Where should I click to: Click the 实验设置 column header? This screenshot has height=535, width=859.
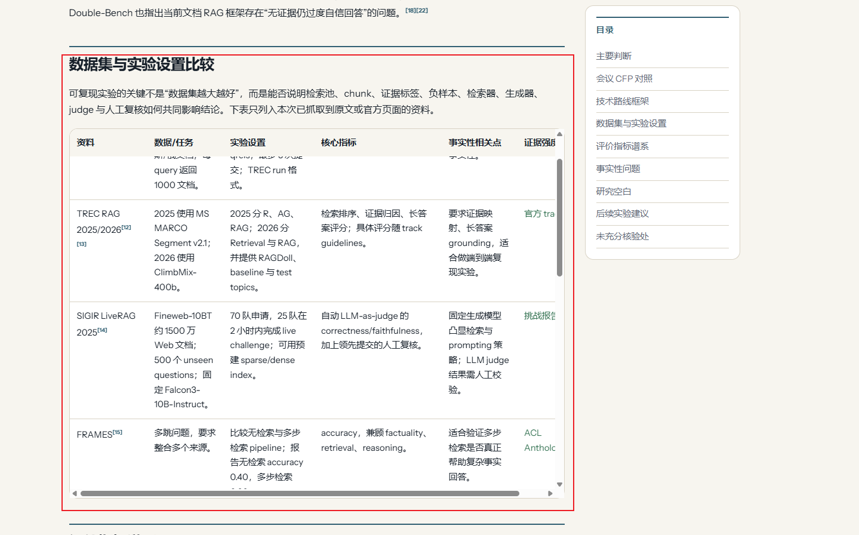click(x=248, y=143)
